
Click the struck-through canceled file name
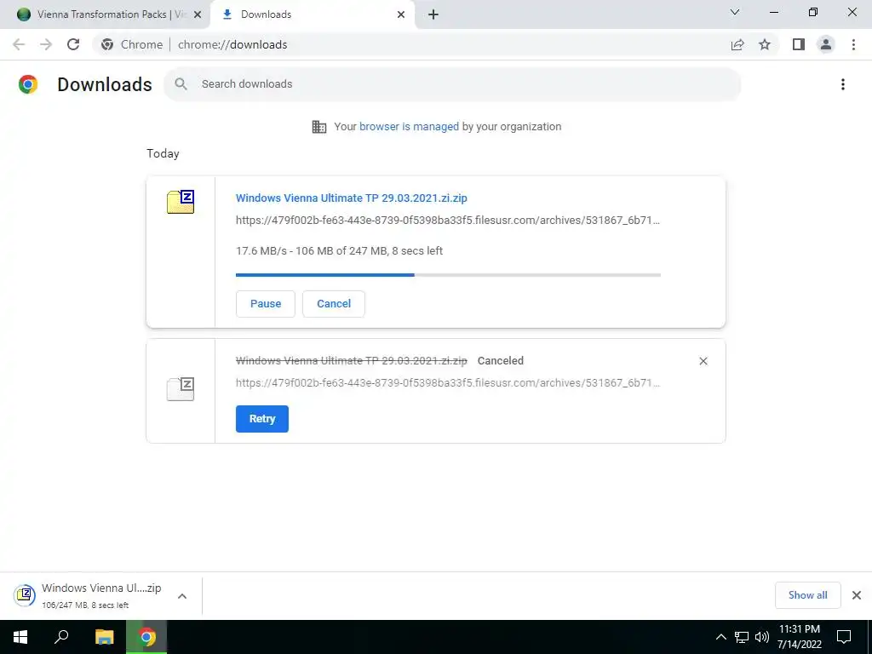coord(352,361)
